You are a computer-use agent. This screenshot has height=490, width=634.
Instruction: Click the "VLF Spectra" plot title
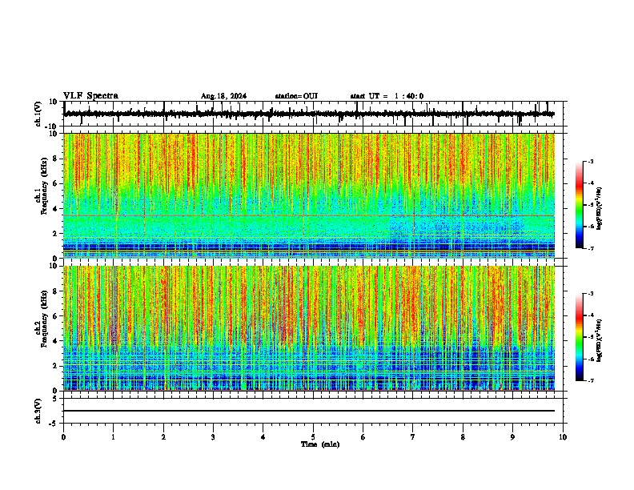[90, 96]
